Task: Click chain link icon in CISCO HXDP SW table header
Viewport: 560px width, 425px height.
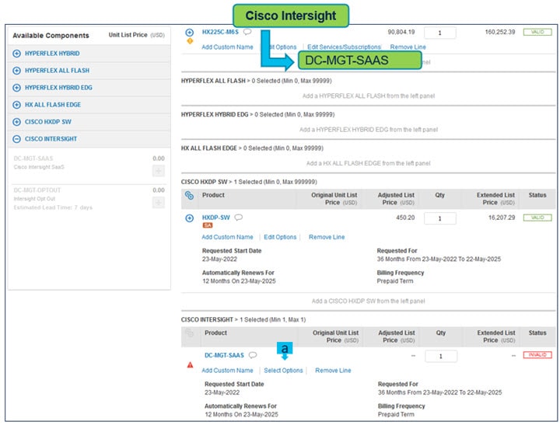Action: pos(190,196)
